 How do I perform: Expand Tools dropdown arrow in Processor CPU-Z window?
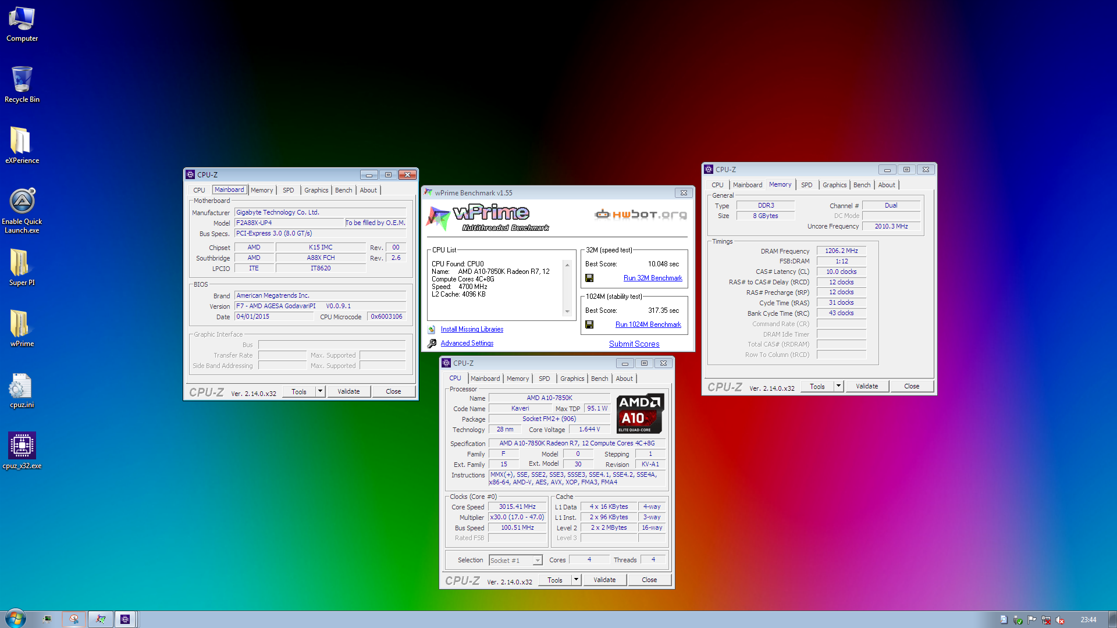576,580
